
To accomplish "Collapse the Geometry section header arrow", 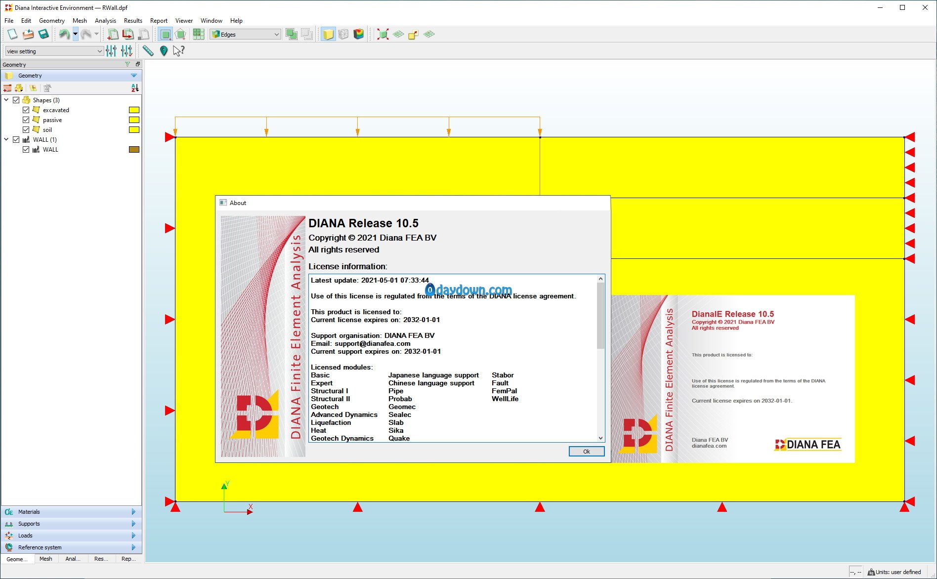I will (134, 76).
